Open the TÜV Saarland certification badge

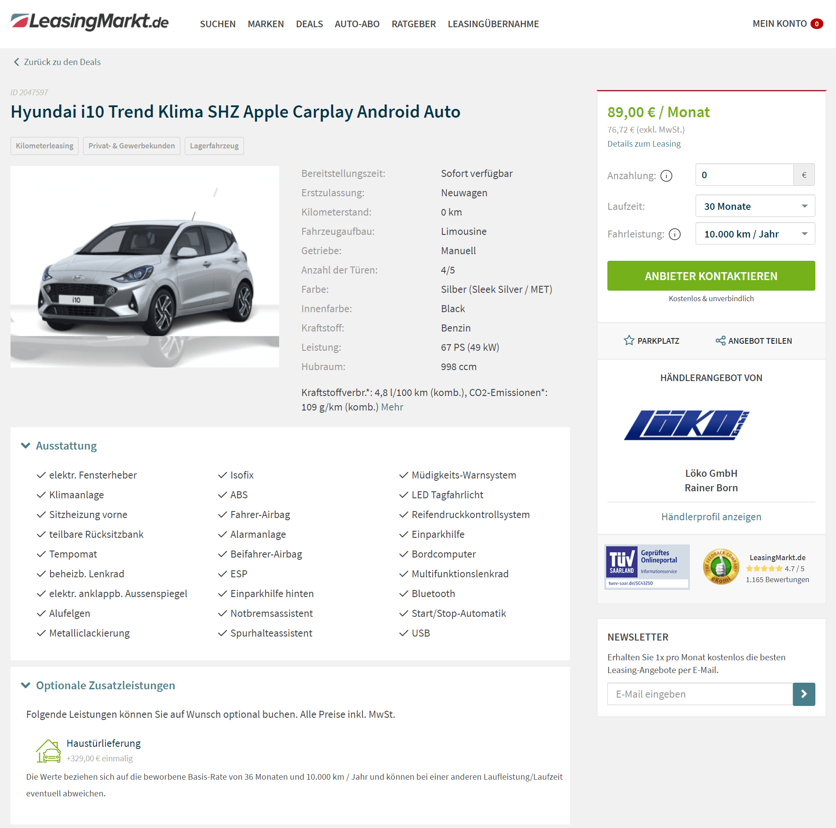click(647, 567)
